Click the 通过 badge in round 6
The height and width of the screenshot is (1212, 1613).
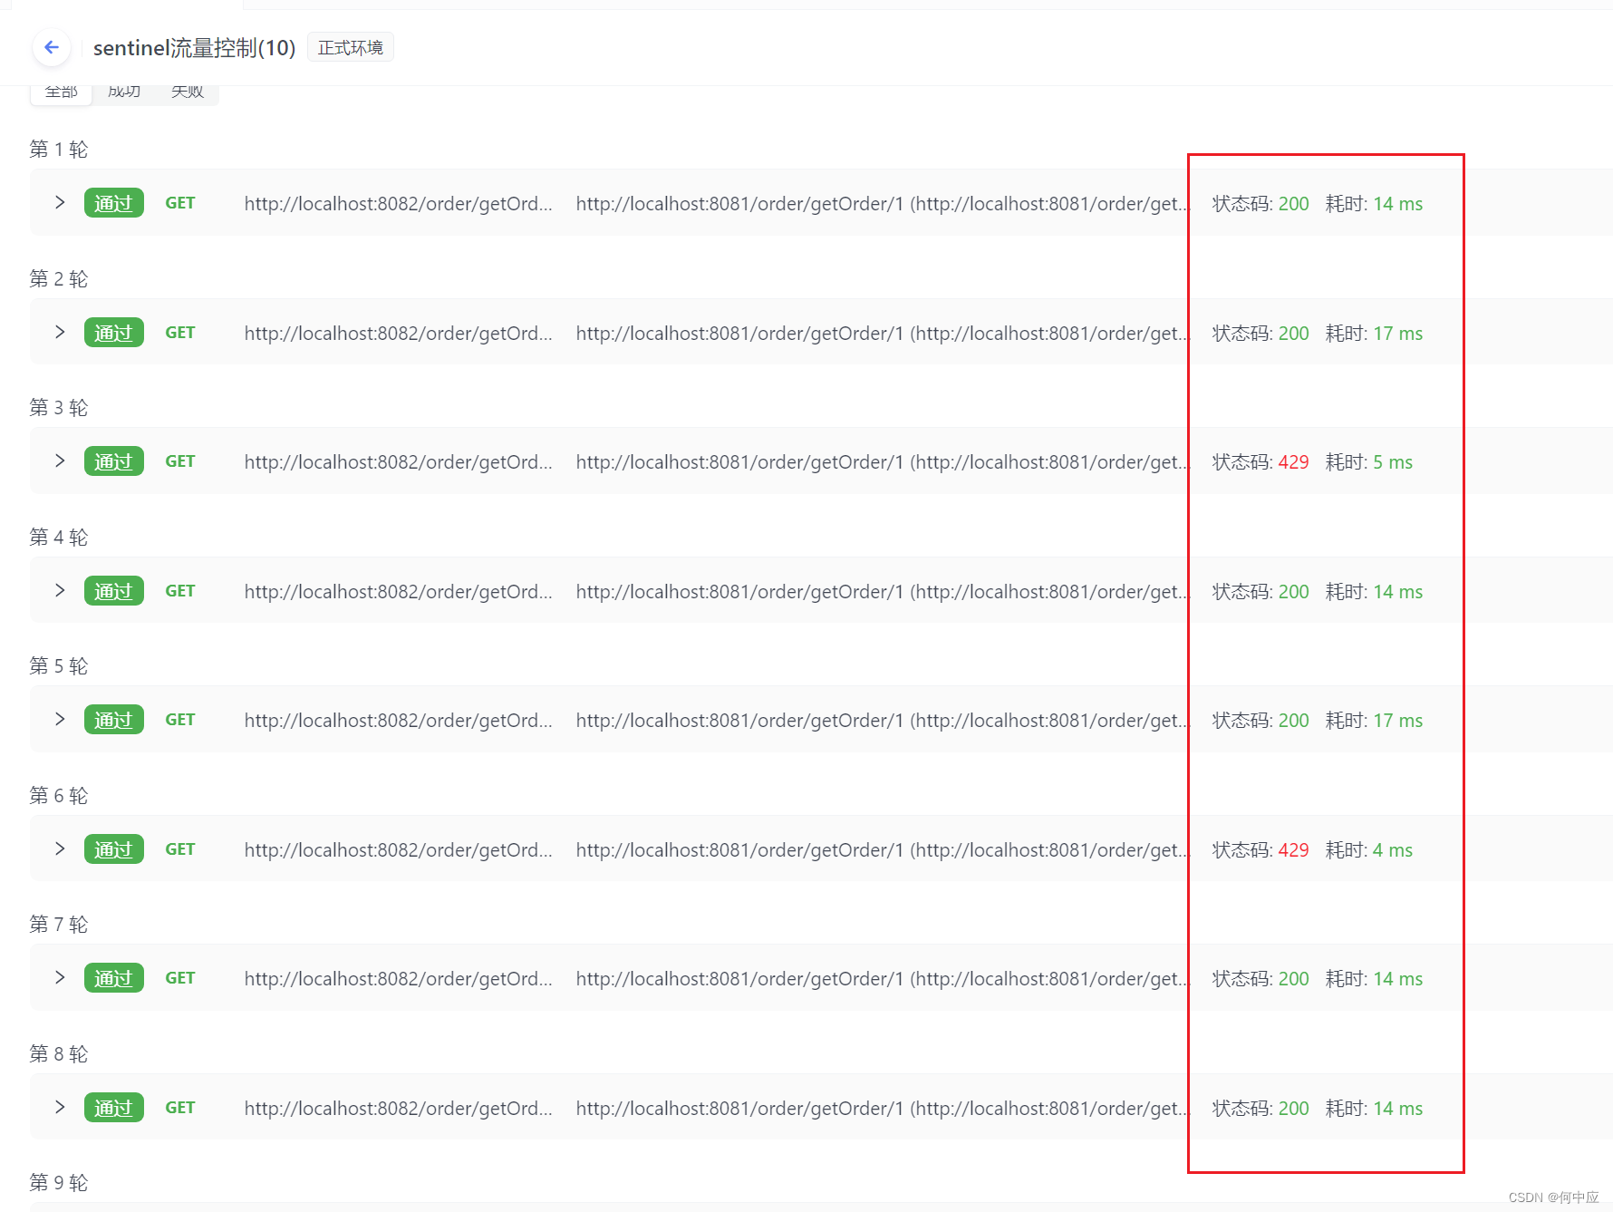click(114, 849)
